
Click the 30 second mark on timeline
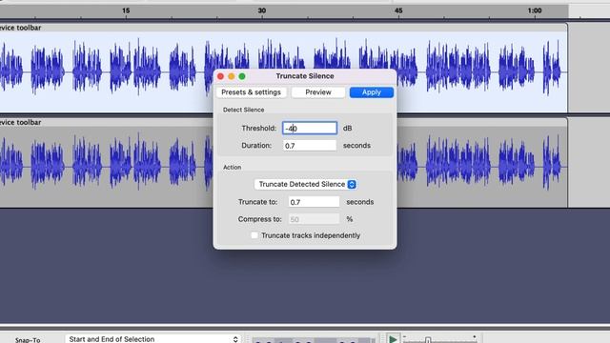click(262, 10)
